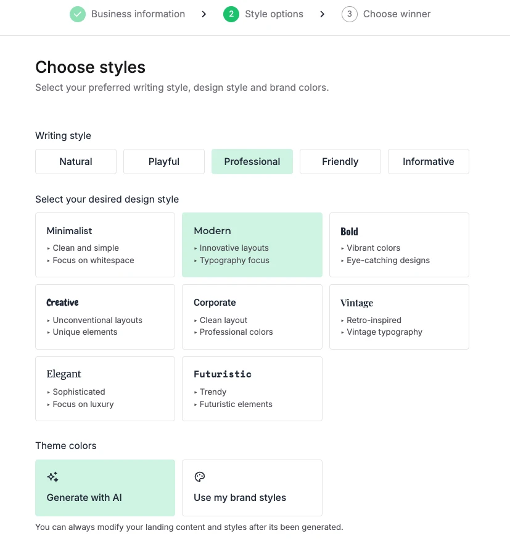The width and height of the screenshot is (510, 546).
Task: Choose the Vintage design style card
Action: pyautogui.click(x=399, y=316)
